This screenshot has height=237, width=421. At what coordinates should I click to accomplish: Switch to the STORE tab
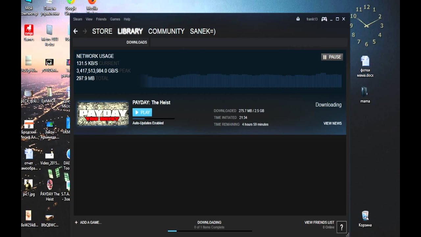[102, 31]
